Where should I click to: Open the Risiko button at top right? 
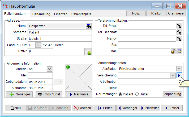[156, 13]
